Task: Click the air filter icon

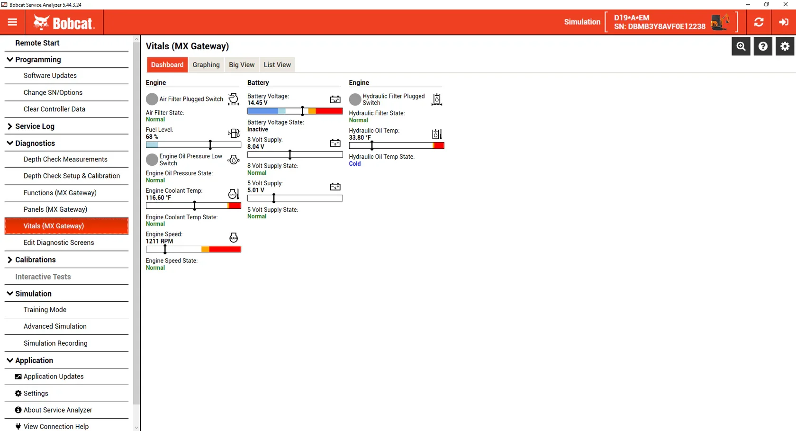Action: tap(234, 99)
